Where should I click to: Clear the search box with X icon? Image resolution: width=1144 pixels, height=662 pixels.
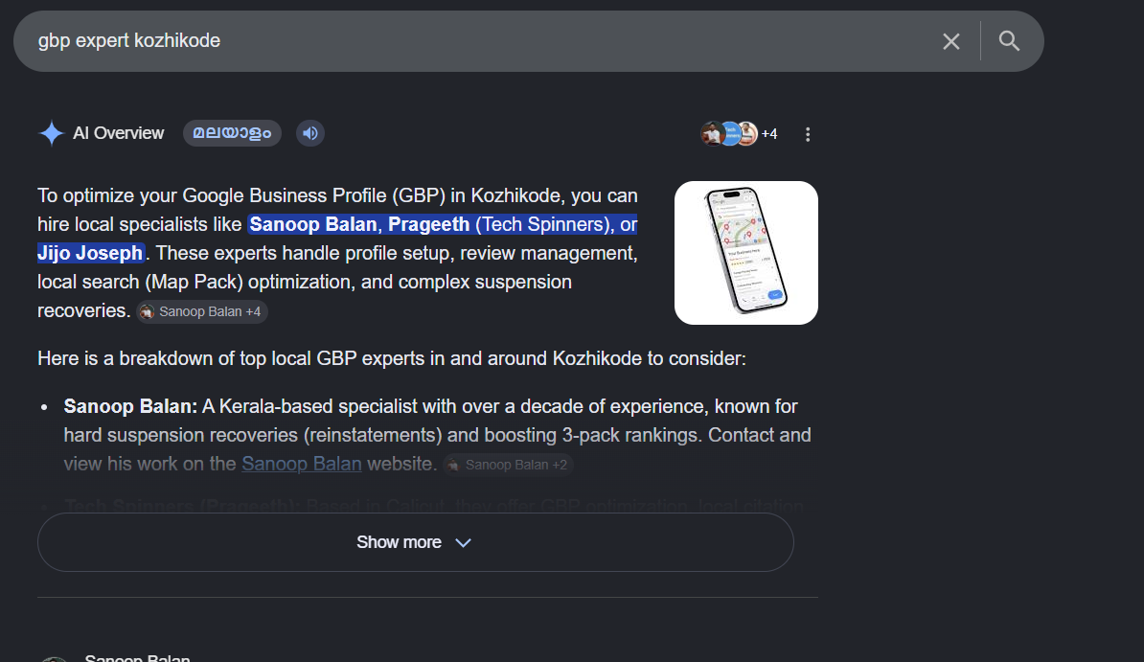[x=950, y=41]
